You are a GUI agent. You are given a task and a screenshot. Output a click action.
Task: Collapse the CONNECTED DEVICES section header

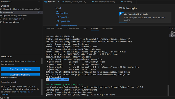click(9, 77)
